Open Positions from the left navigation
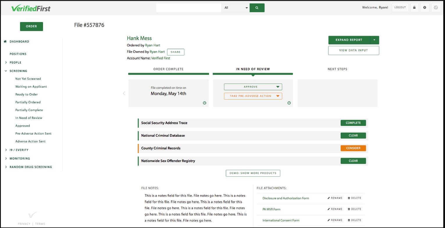Screen dimensions: 445x228 click(x=18, y=54)
